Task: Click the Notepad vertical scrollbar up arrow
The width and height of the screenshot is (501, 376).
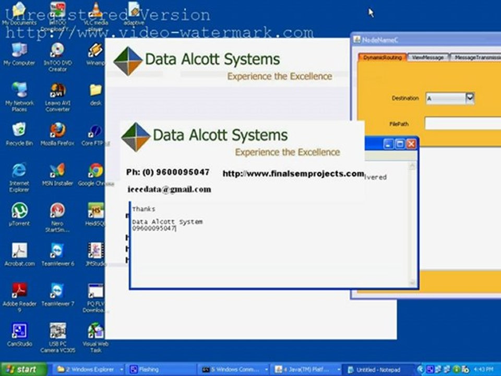Action: coord(412,166)
